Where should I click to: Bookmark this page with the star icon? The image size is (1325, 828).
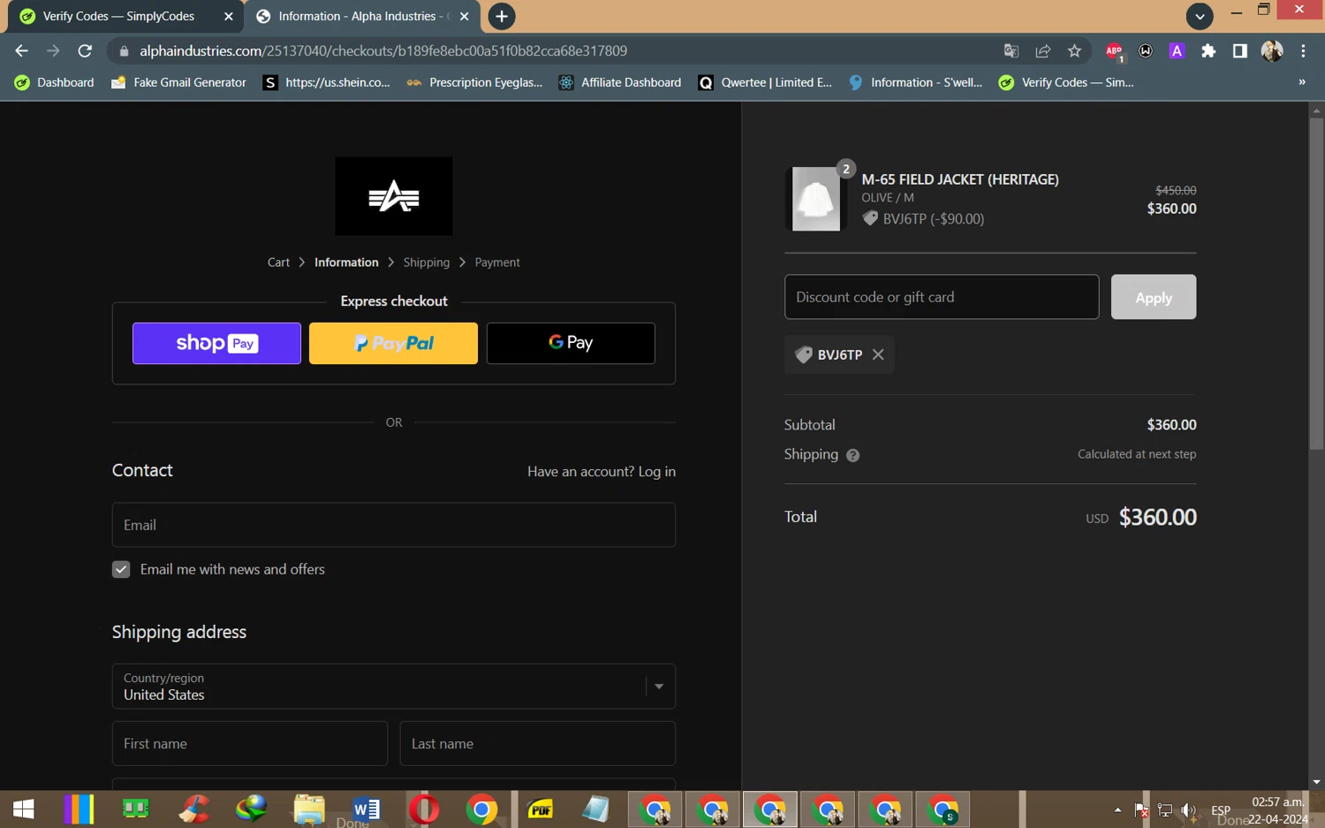tap(1074, 51)
